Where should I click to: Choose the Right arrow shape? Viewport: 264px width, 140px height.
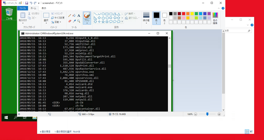coord(111,18)
